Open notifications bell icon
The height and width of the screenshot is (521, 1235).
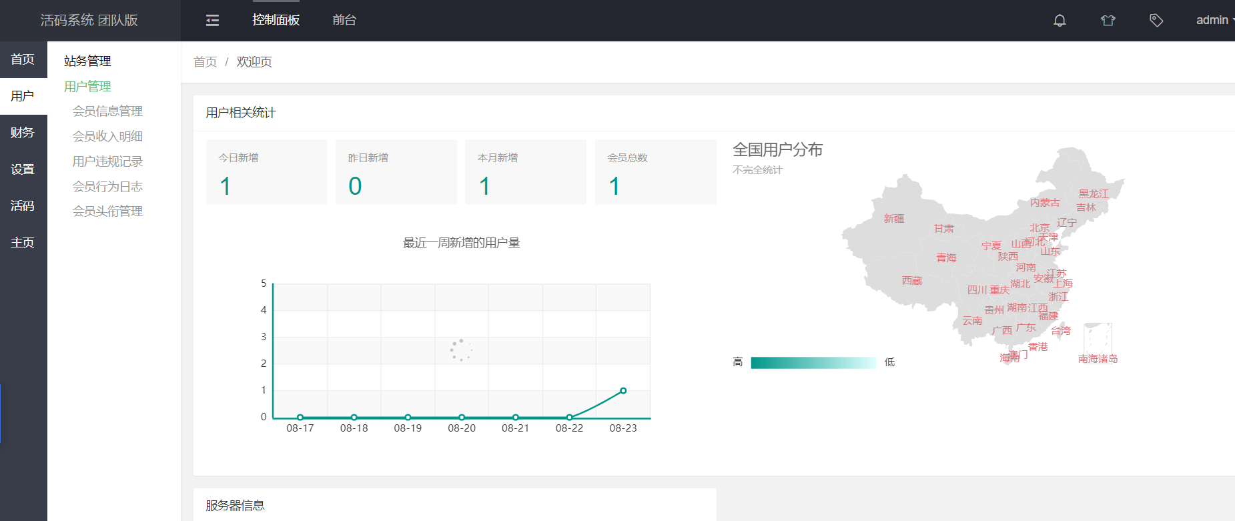(x=1060, y=21)
